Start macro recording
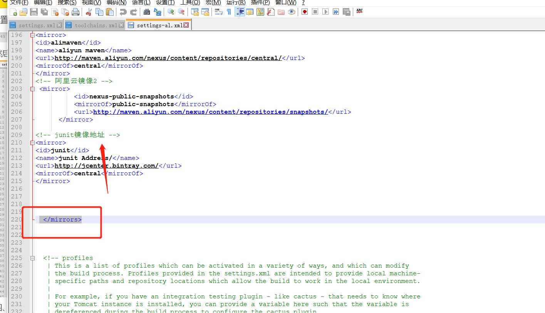 pyautogui.click(x=305, y=12)
